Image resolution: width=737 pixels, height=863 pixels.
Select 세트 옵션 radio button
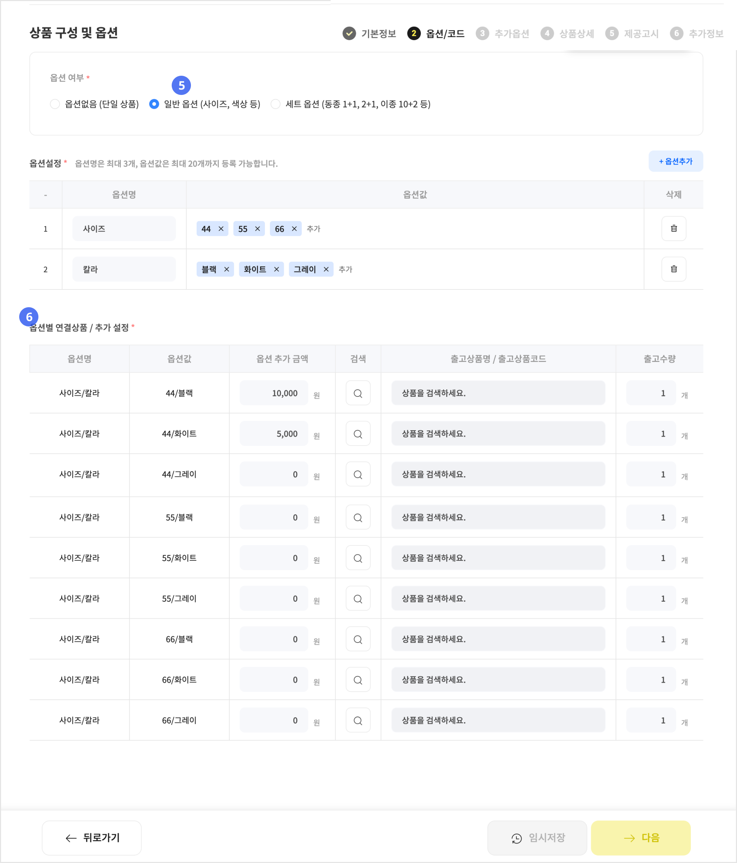point(275,104)
